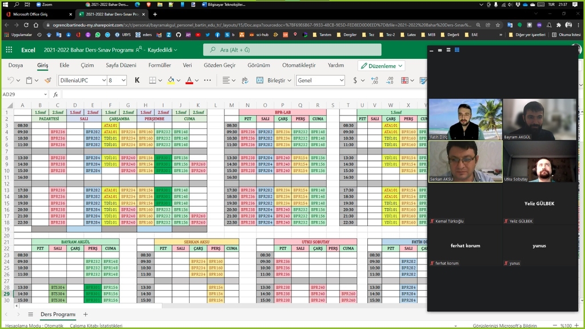
Task: Click the insert function fx icon
Action: 55,94
